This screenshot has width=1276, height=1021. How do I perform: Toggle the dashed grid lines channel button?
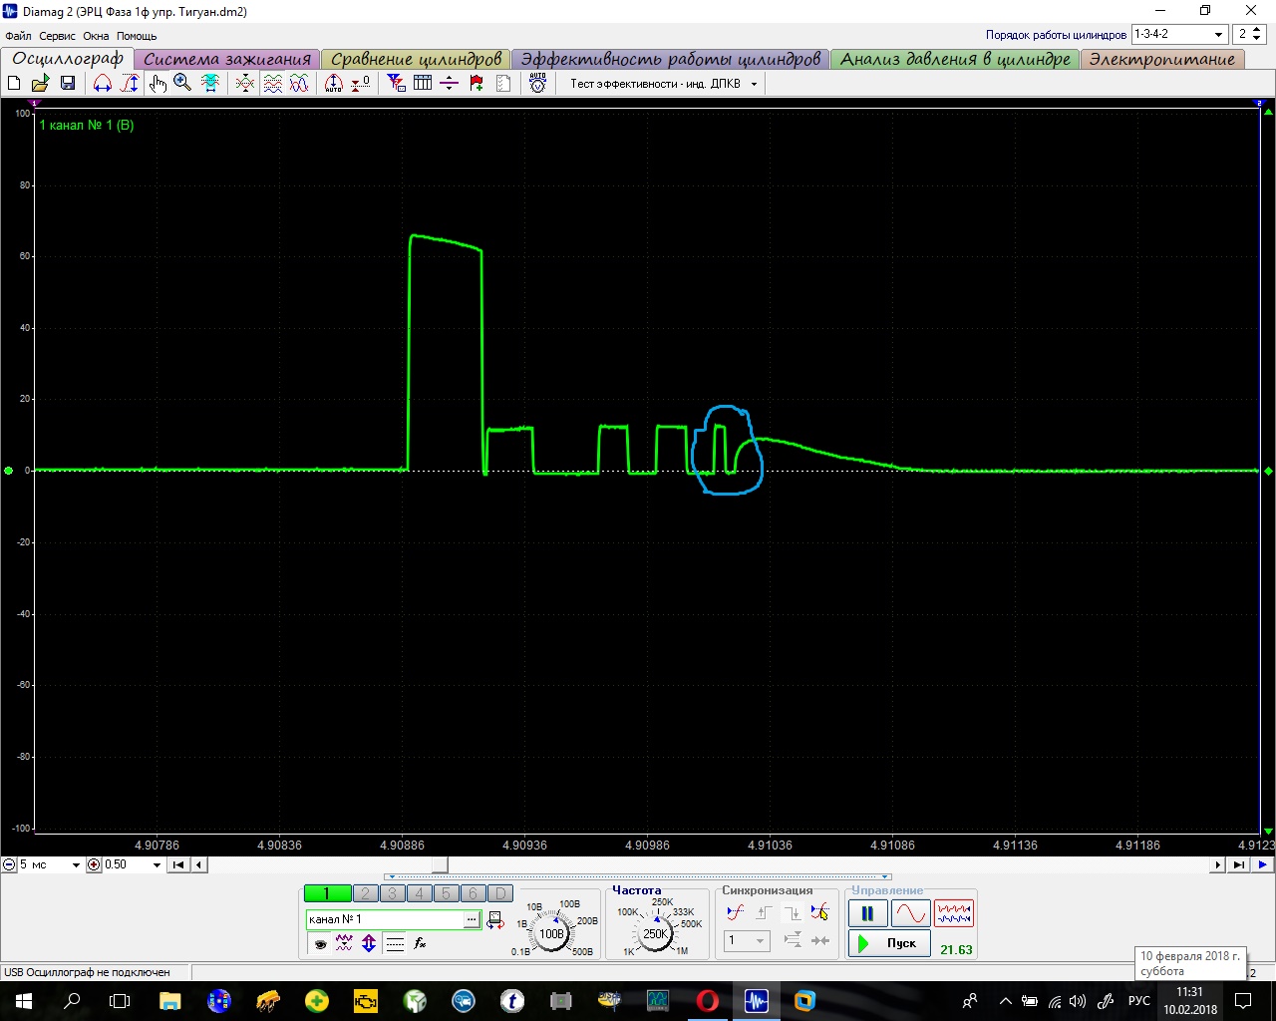395,943
